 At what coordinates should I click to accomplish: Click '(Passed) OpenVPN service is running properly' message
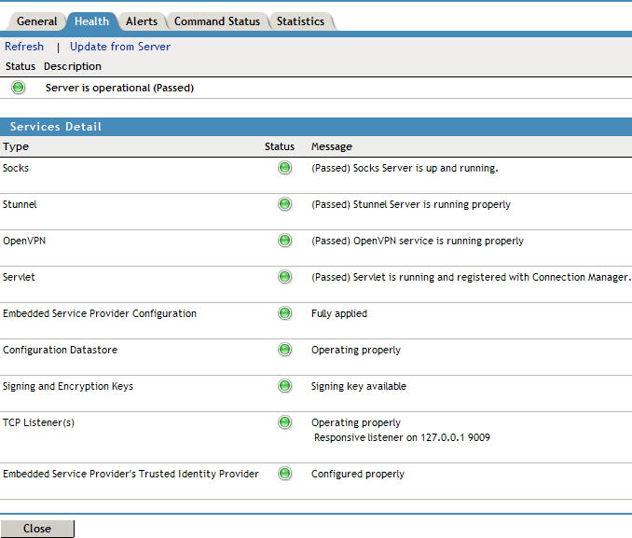418,241
